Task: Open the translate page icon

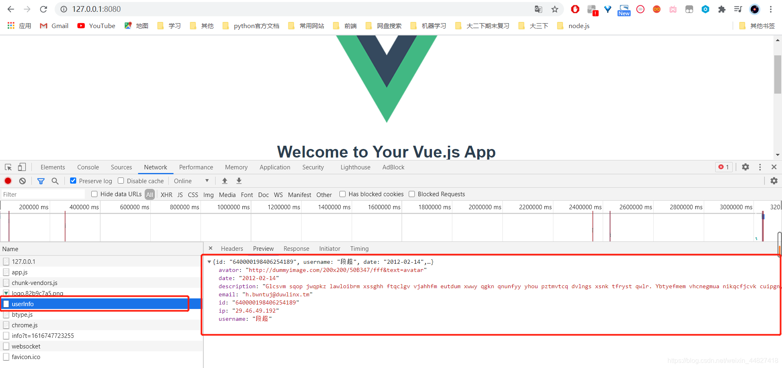Action: click(x=538, y=9)
